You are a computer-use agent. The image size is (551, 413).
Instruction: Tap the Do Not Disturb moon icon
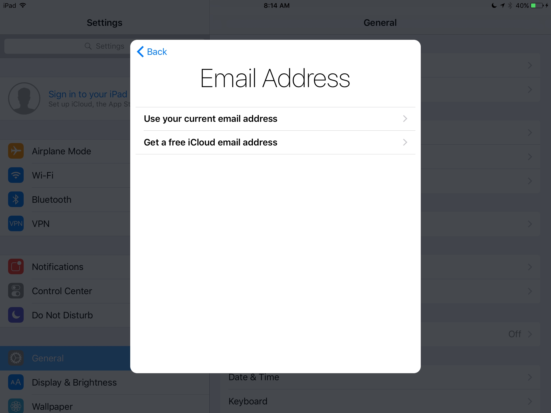click(x=15, y=314)
